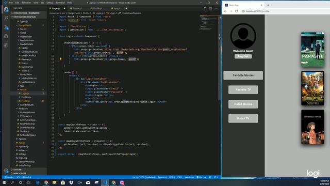This screenshot has height=186, width=330.
Task: Collapse the MediaSlider folder
Action: click(x=26, y=74)
